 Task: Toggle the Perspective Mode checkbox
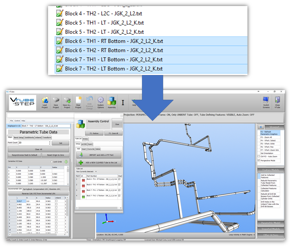click(x=259, y=161)
